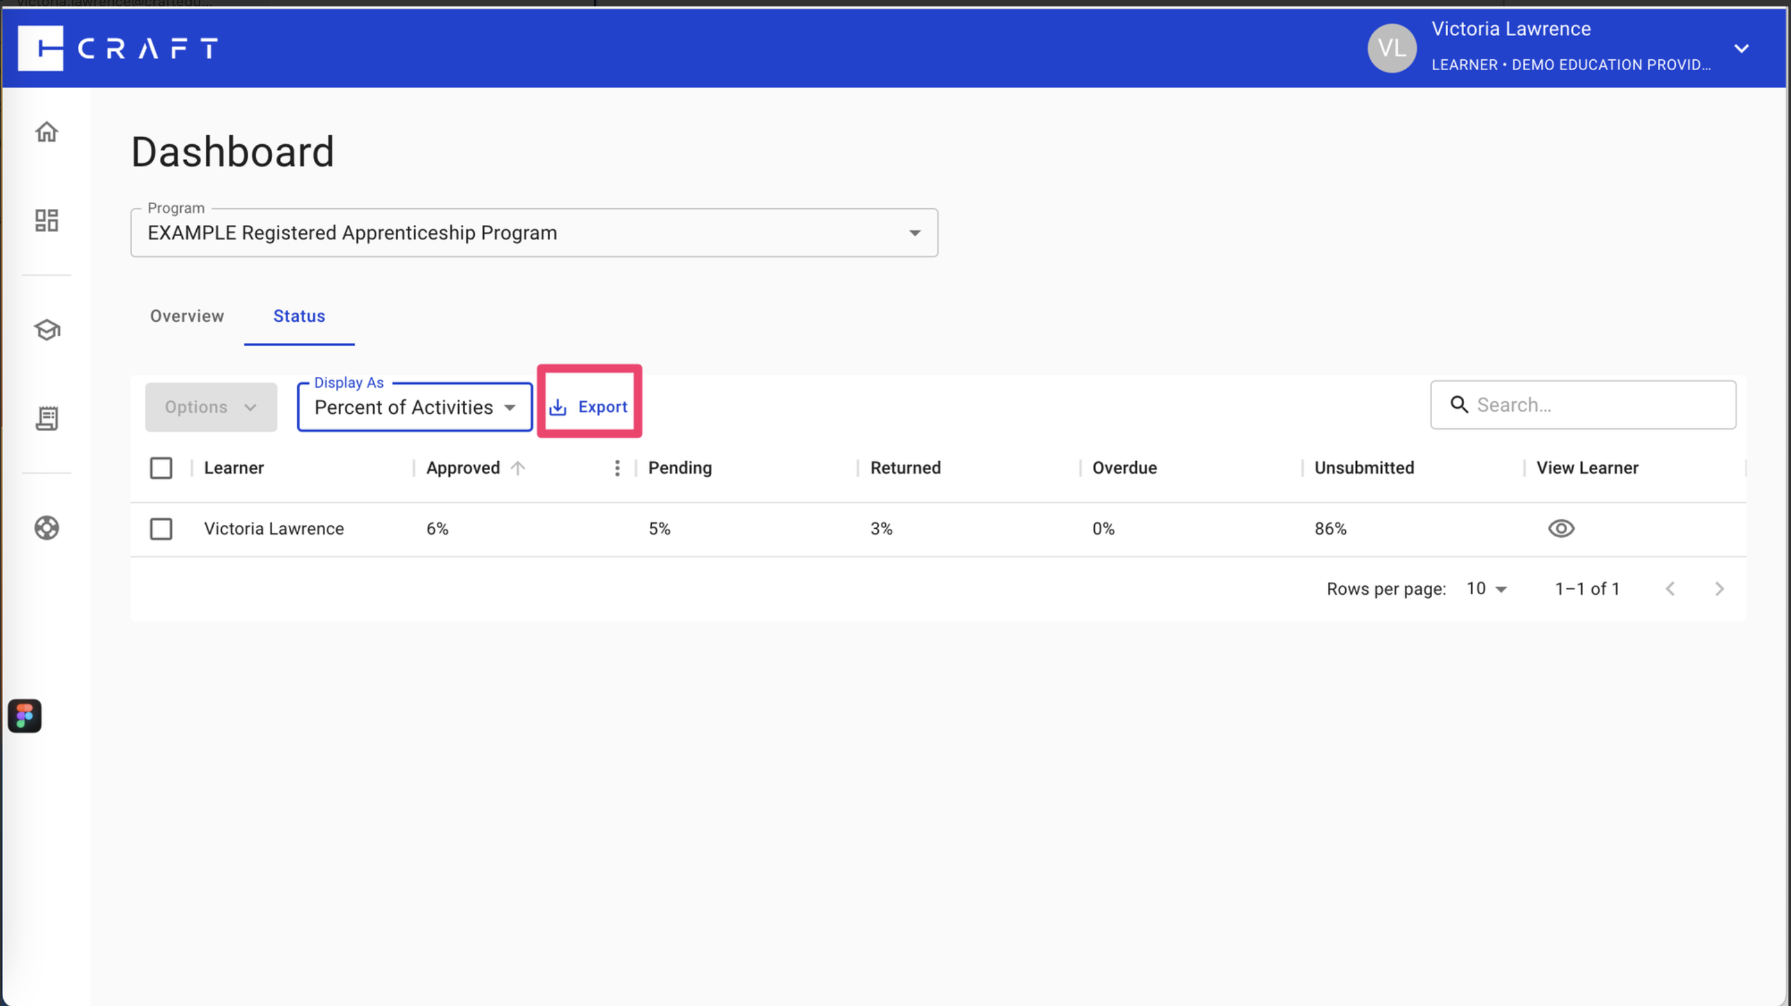1791x1006 pixels.
Task: Check the Victoria Lawrence row checkbox
Action: pos(161,528)
